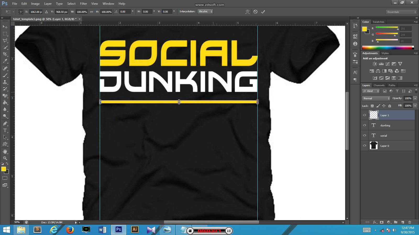Image resolution: width=419 pixels, height=235 pixels.
Task: Select the Crop tool
Action: click(5, 54)
